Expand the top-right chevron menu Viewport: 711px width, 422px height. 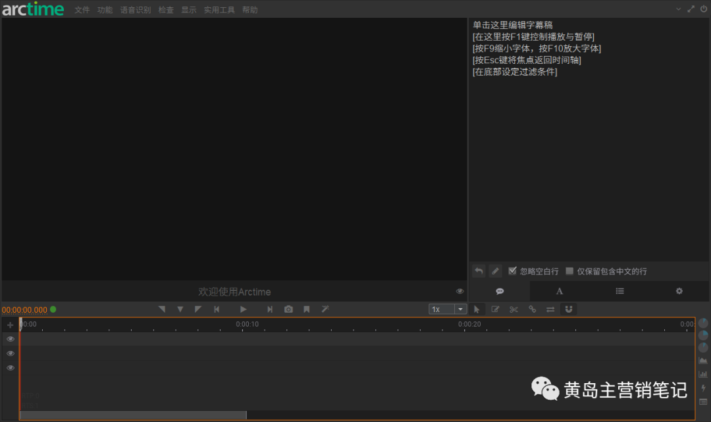679,9
